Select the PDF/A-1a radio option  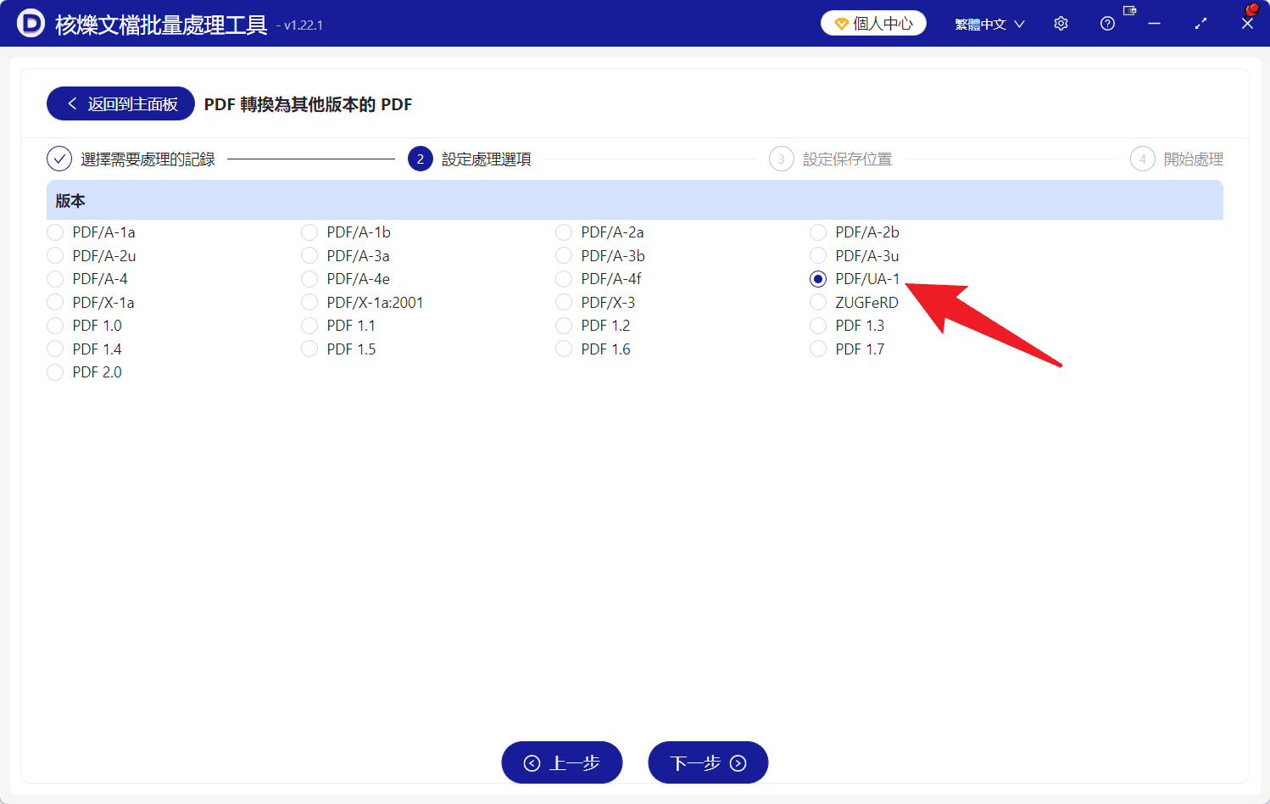55,232
